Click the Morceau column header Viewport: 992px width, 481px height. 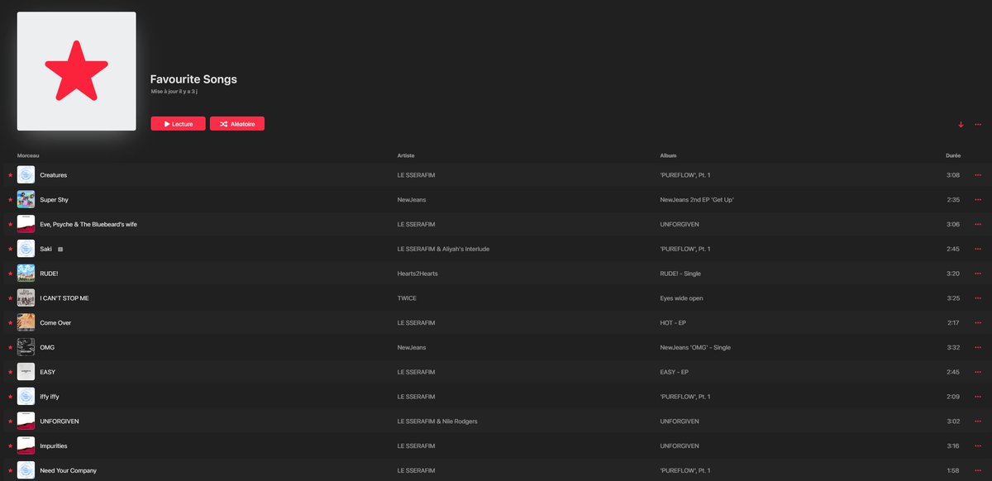(28, 155)
